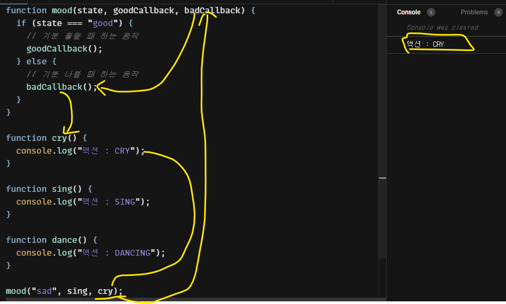
Task: Click the 'if (state === "good")' line
Action: tap(74, 23)
